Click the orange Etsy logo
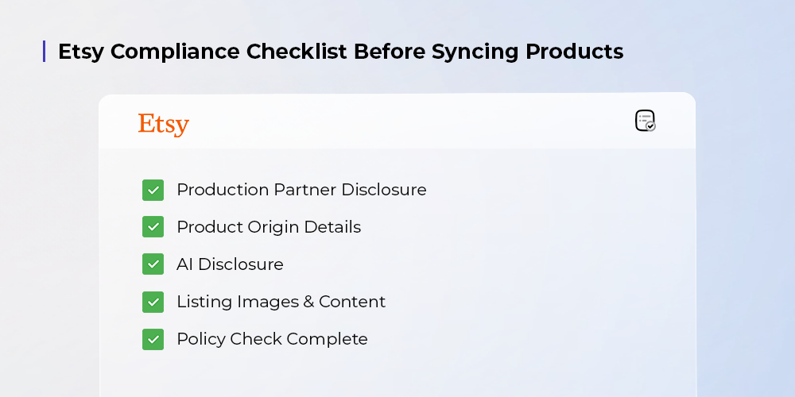This screenshot has height=397, width=795. 164,125
